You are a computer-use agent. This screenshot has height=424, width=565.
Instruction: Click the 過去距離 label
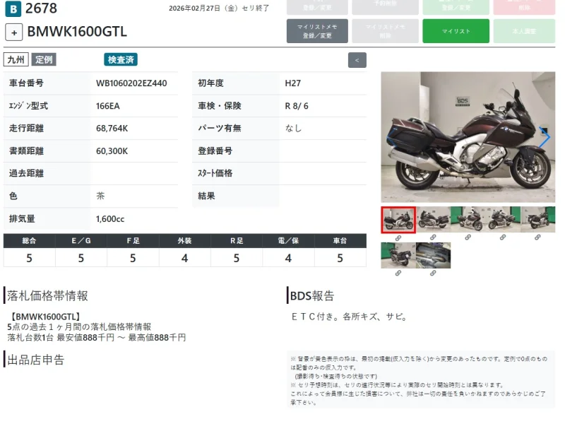pos(26,173)
